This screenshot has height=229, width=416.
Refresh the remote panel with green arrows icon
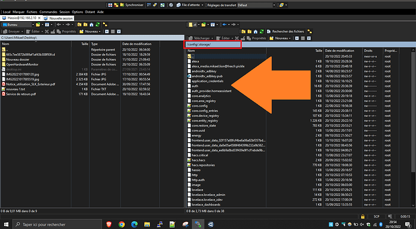262,31
